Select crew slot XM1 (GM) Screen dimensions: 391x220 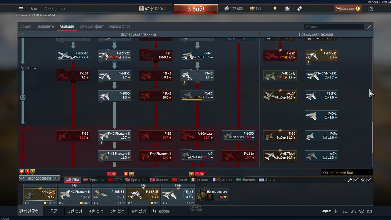pos(40,194)
